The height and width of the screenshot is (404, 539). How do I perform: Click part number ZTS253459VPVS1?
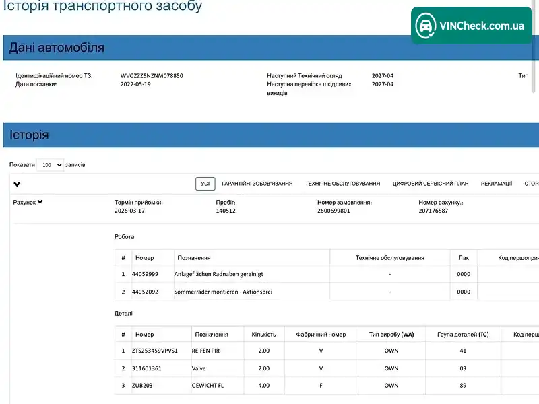point(155,351)
